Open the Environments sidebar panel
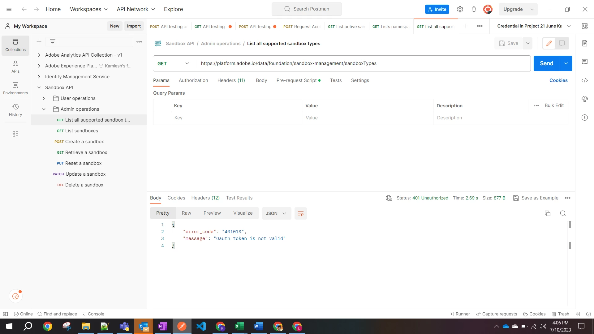This screenshot has height=334, width=594. tap(15, 88)
